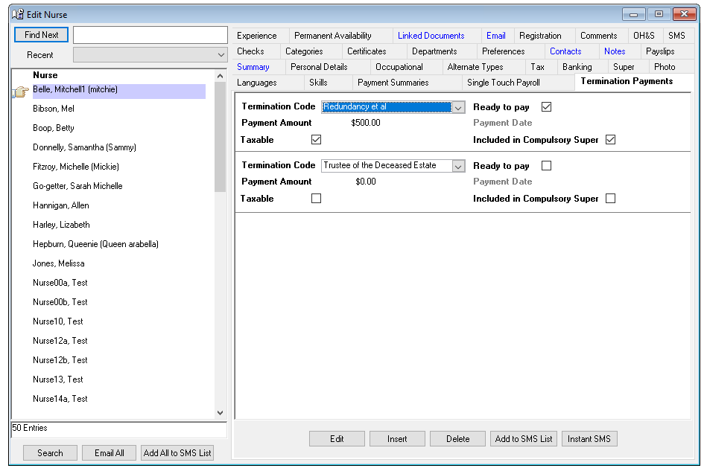Viewport: 707px width, 474px height.
Task: Enable Ready to pay for Trustee payment
Action: (x=546, y=166)
